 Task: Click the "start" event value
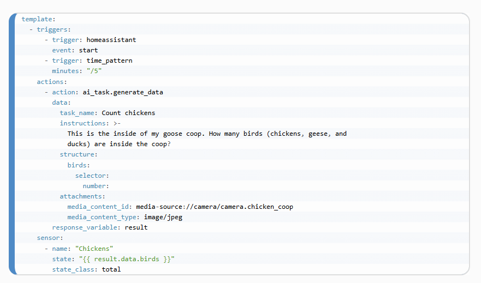[88, 50]
